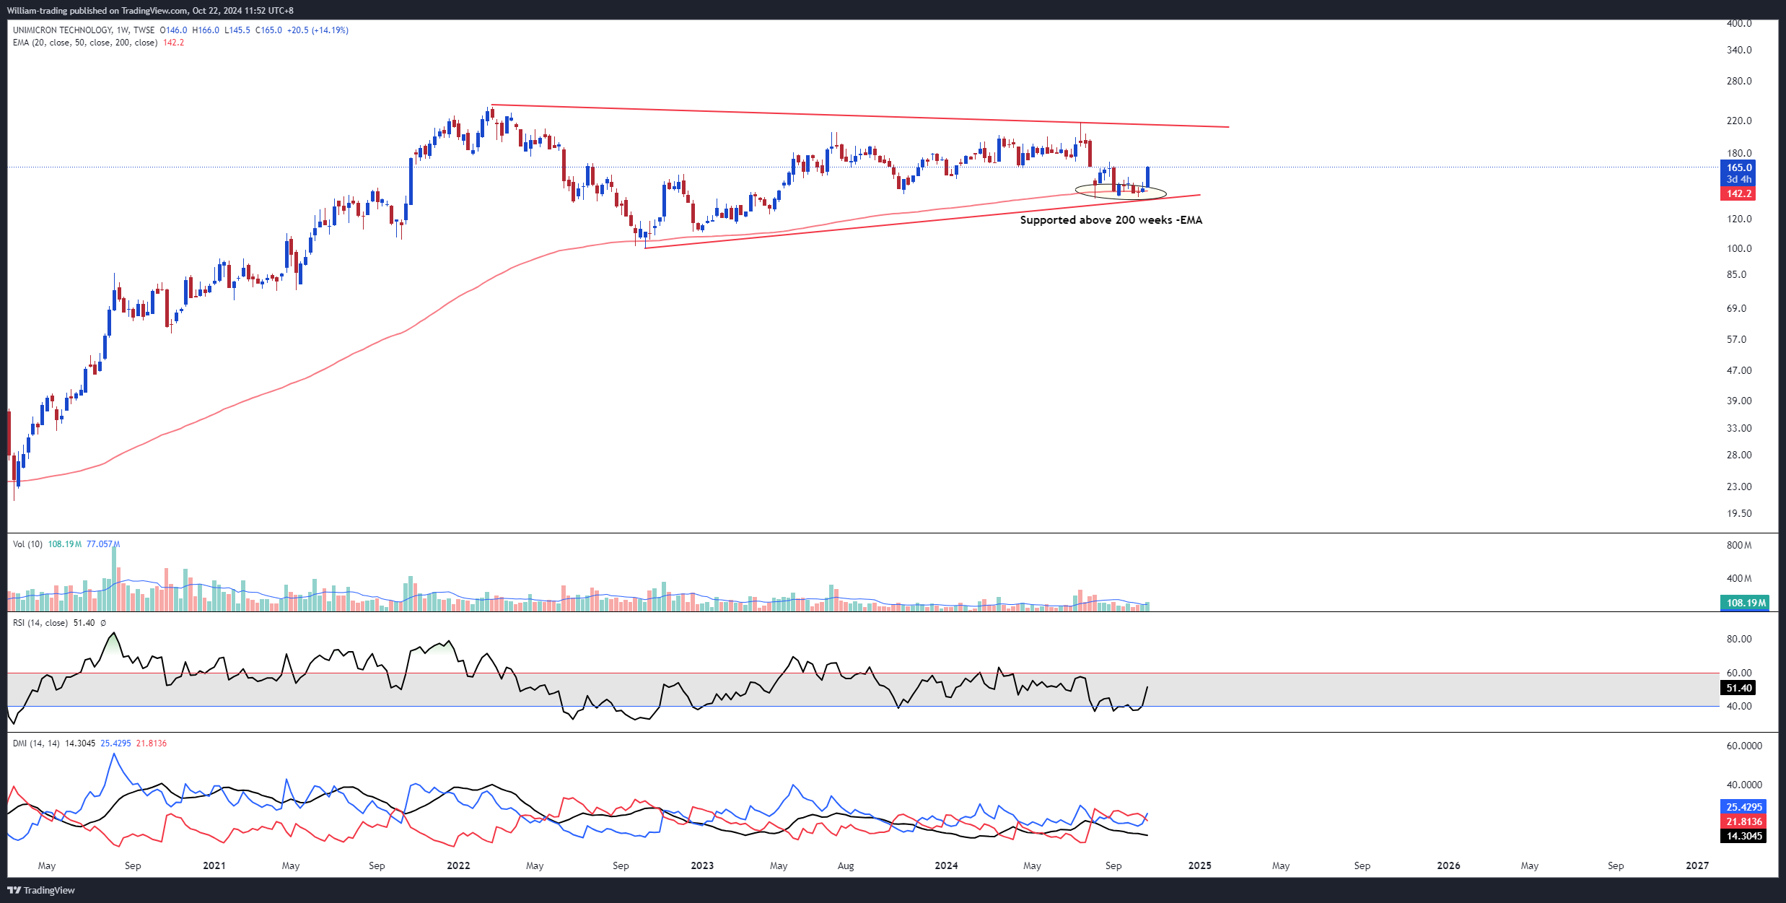
Task: Click the 3d 4h countdown label
Action: pos(1739,179)
